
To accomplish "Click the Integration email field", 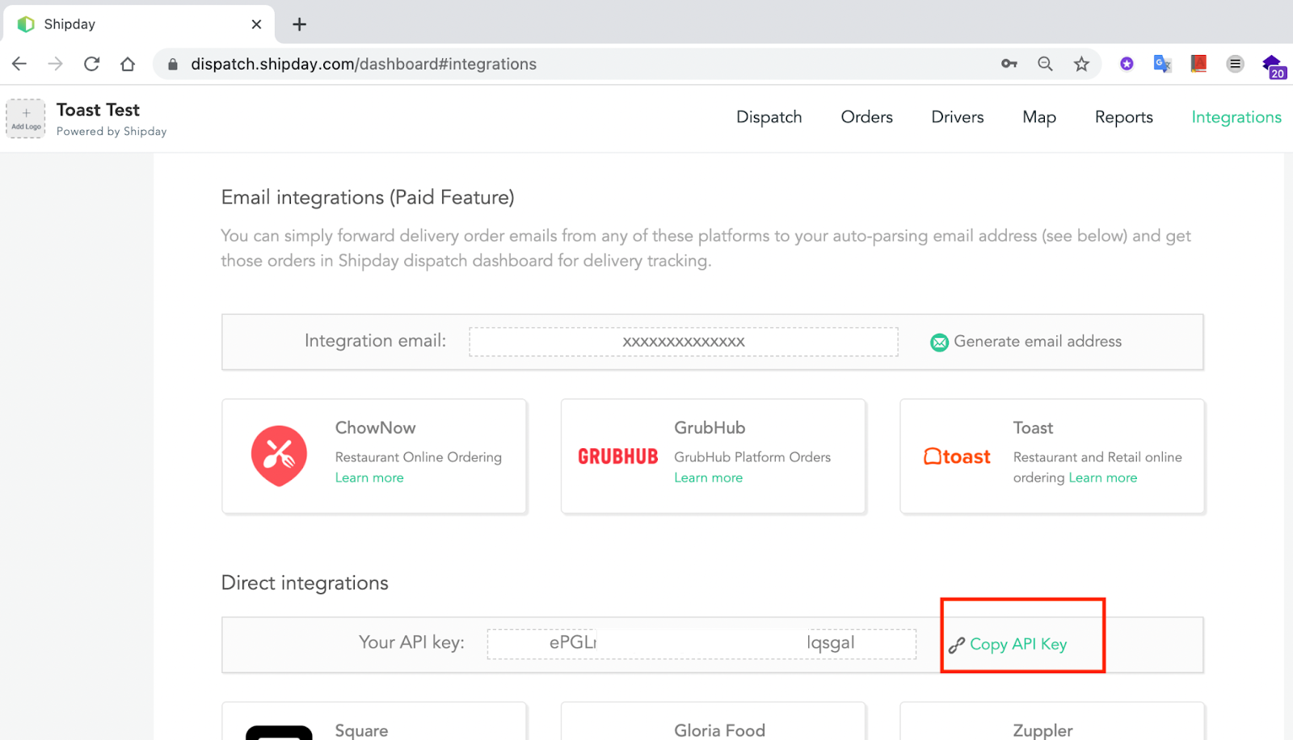I will tap(684, 342).
